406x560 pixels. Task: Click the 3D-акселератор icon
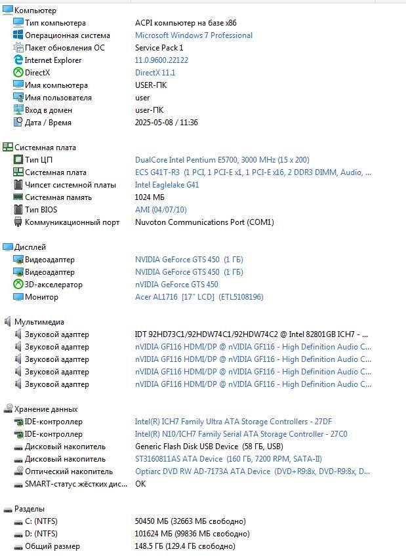pyautogui.click(x=18, y=285)
